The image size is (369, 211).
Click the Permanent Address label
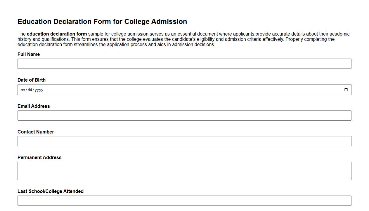(x=39, y=157)
